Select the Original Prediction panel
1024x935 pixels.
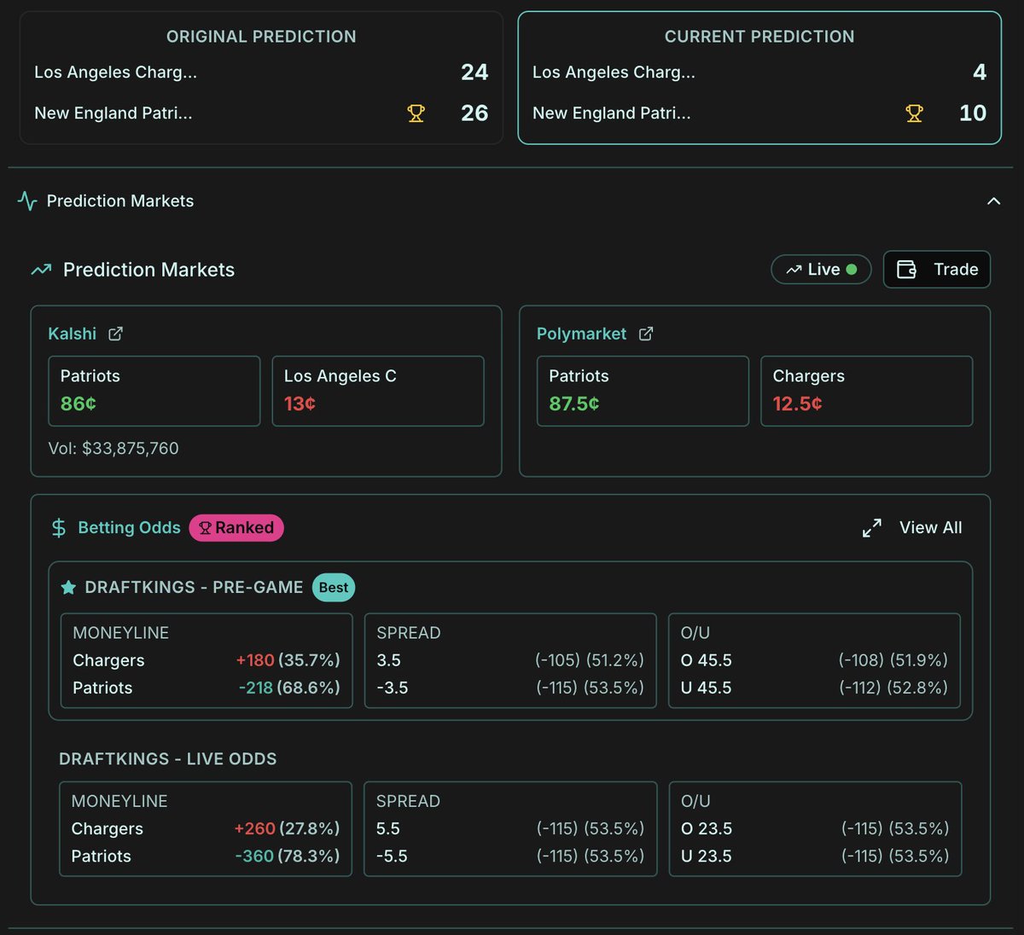click(260, 78)
